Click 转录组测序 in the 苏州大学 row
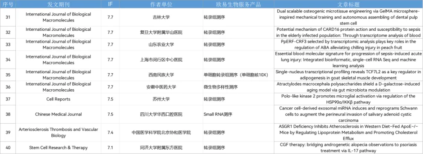The width and height of the screenshot is (423, 154). point(214,99)
